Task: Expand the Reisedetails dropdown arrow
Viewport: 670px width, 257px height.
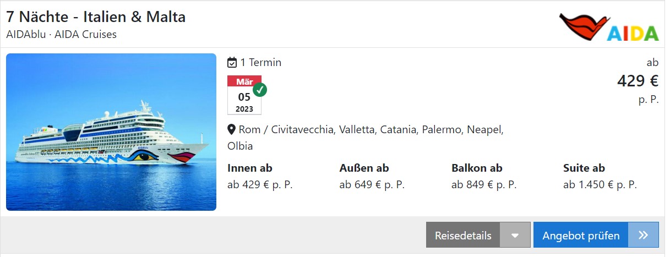Action: tap(515, 235)
